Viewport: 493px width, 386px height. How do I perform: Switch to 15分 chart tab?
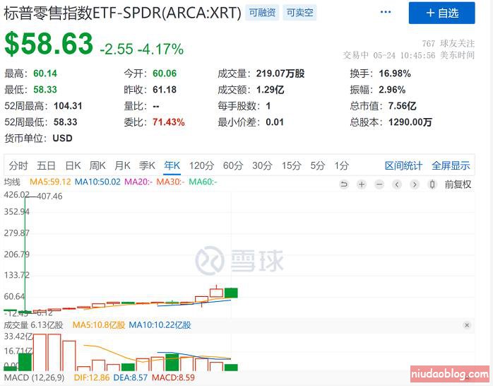tap(292, 165)
